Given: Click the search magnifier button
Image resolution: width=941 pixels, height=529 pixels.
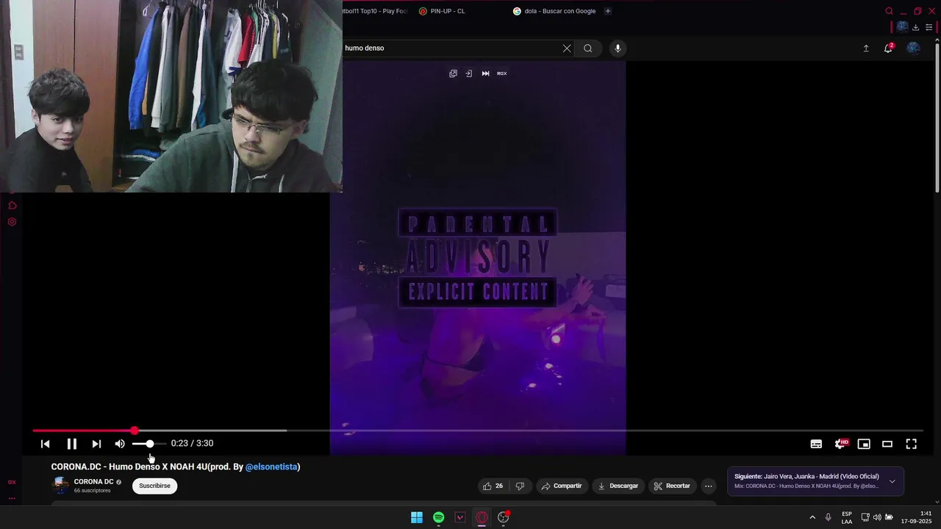Looking at the screenshot, I should pyautogui.click(x=587, y=48).
